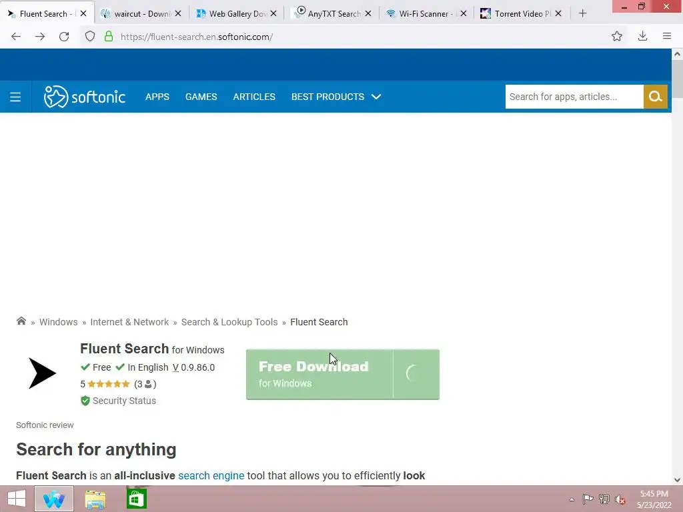Close the waircut tab
683x512 pixels.
pos(178,13)
